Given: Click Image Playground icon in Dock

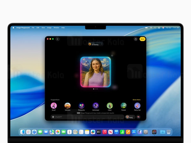Looking at the screenshot, I should [x=154, y=132].
